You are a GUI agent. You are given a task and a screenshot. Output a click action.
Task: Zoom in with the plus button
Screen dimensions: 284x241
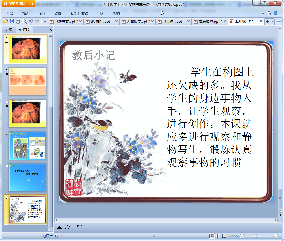point(276,236)
